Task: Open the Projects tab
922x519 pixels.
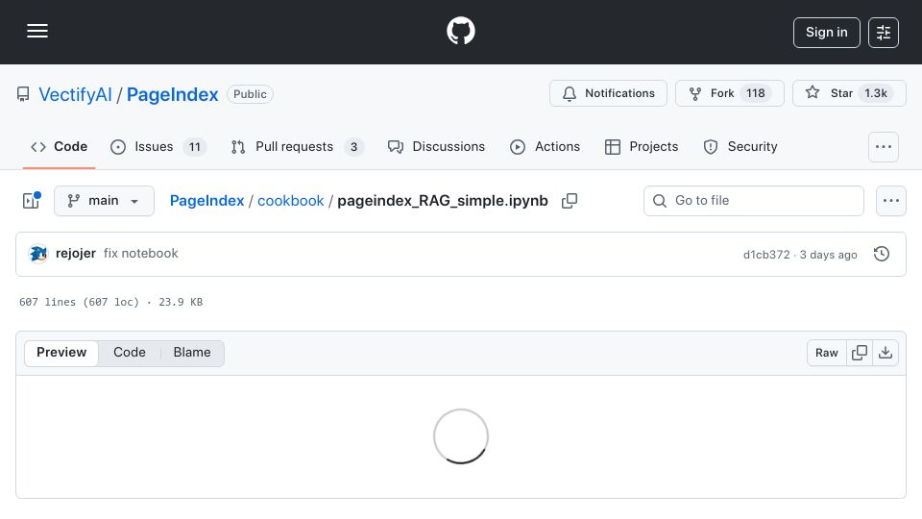Action: [x=642, y=146]
